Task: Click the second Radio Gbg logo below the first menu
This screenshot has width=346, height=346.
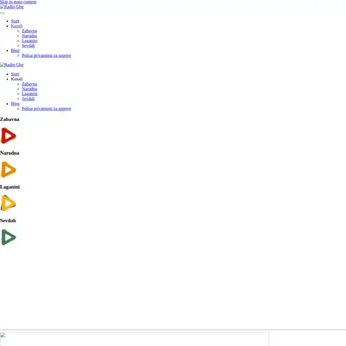Action: point(12,65)
